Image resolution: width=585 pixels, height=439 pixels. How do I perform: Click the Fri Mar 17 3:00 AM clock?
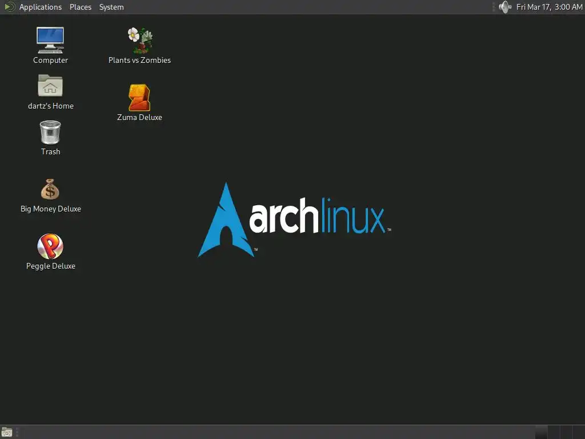(x=549, y=7)
